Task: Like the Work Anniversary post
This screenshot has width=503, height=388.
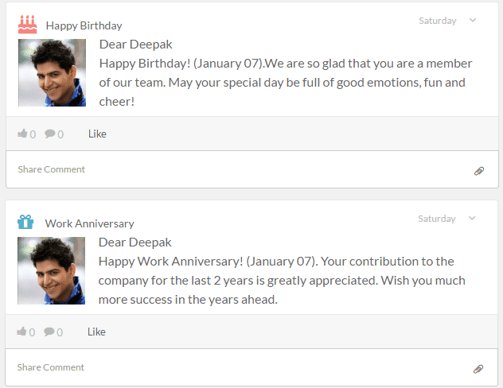Action: coord(96,332)
